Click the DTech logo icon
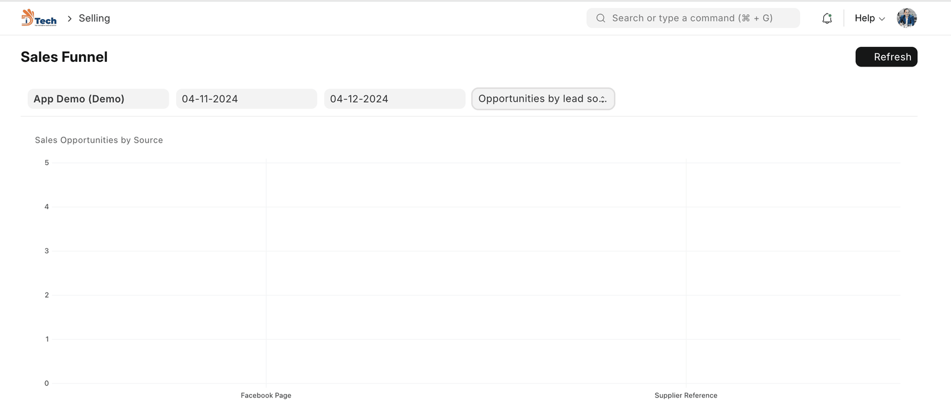Viewport: 951px width, 419px height. (39, 18)
